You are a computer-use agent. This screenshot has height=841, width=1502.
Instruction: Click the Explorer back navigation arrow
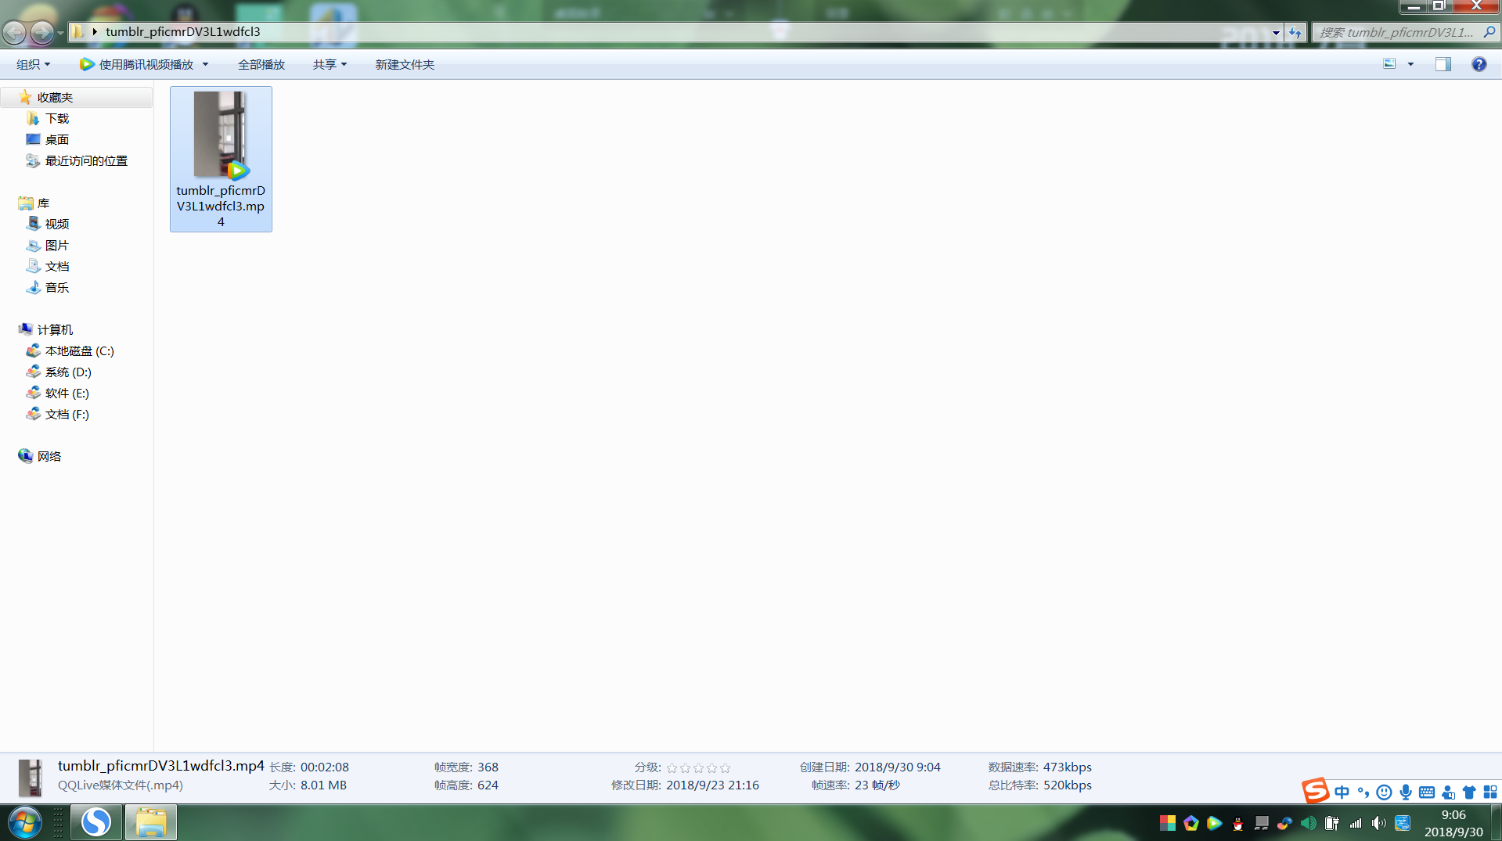(14, 32)
